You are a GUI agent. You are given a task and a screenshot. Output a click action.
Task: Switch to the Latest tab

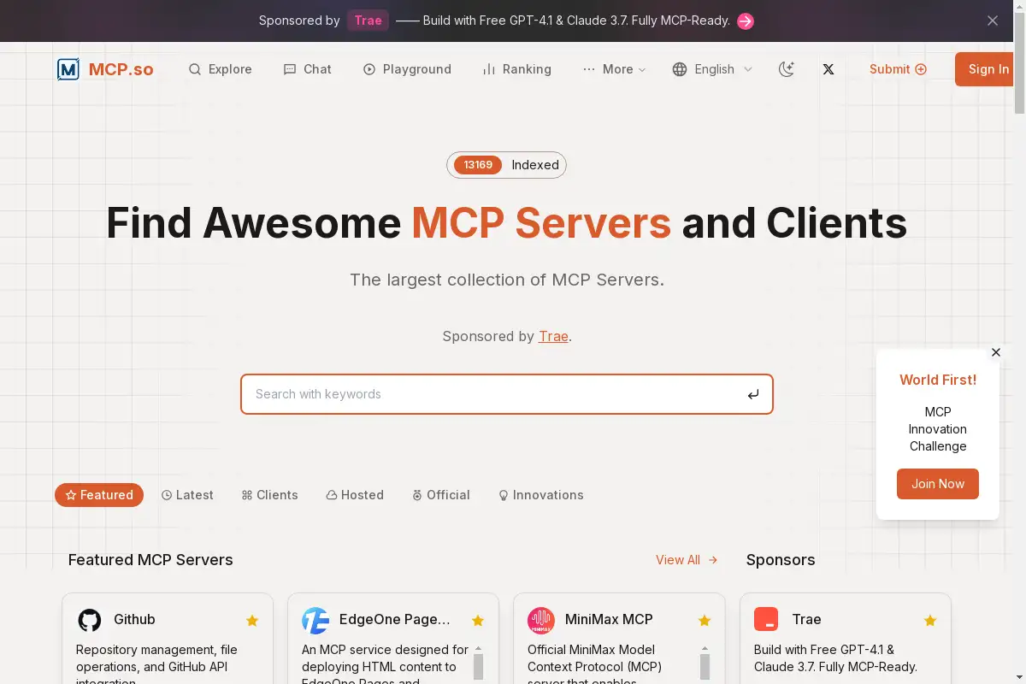187,495
